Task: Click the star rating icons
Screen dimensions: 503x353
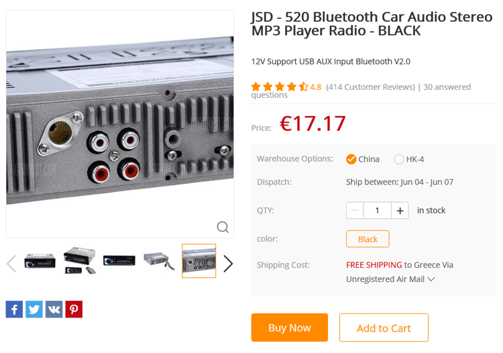Action: point(280,87)
